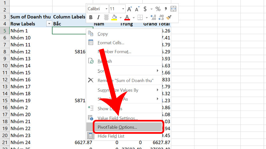The height and width of the screenshot is (149, 266).
Task: Click the center align icon
Action: pos(106,18)
